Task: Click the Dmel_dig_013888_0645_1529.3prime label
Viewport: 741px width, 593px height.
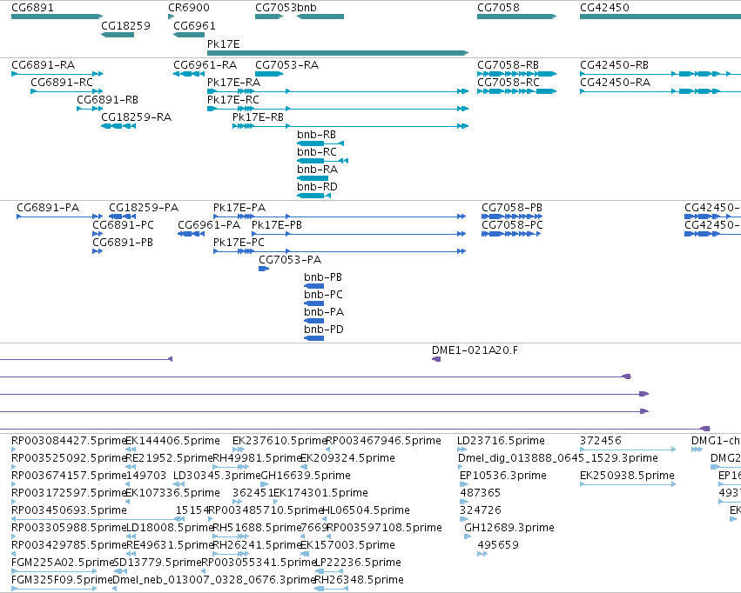Action: tap(557, 458)
